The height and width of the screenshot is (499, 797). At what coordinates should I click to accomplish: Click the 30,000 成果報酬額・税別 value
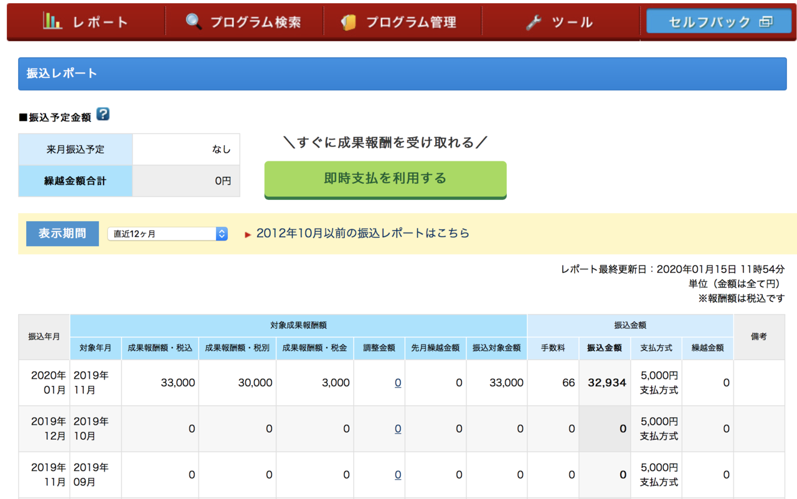[x=255, y=383]
